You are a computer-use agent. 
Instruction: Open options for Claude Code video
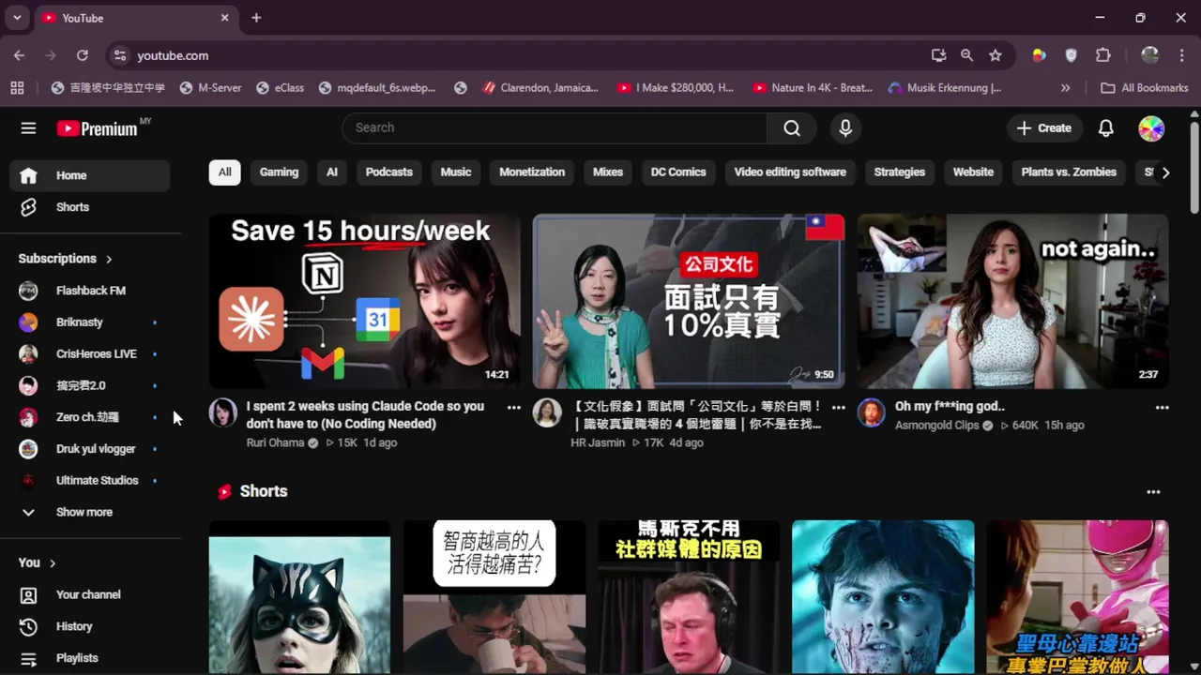click(x=513, y=408)
